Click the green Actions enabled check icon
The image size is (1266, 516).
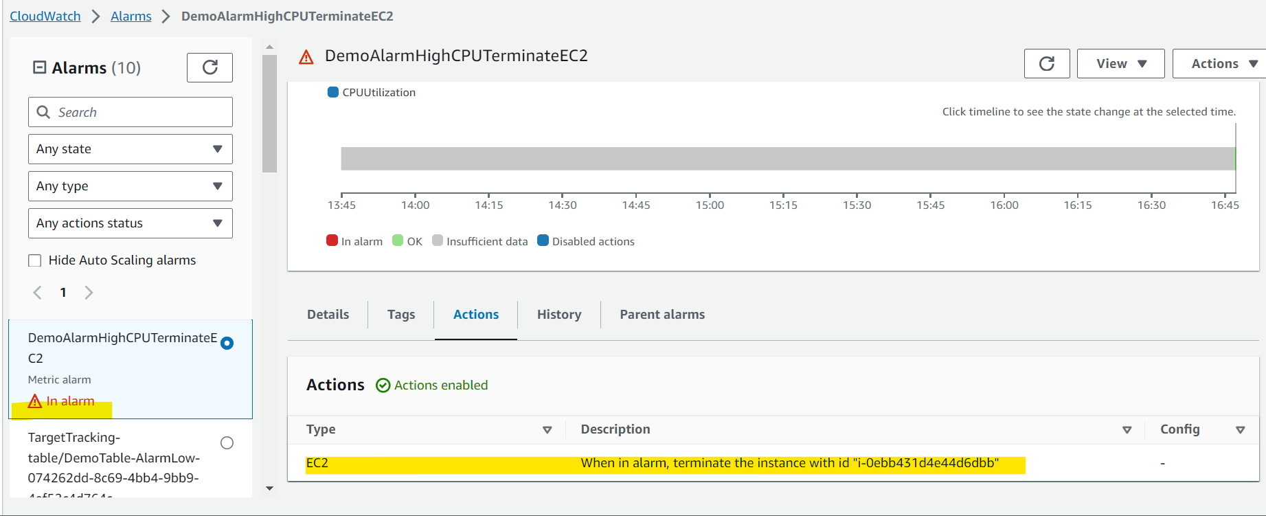coord(383,385)
